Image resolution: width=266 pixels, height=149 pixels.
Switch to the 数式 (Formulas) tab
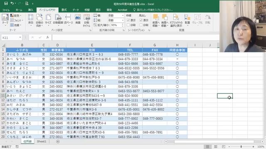point(64,10)
